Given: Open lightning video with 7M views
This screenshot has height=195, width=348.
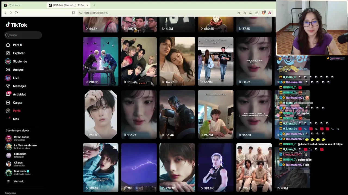Looking at the screenshot, I should pyautogui.click(x=139, y=168).
